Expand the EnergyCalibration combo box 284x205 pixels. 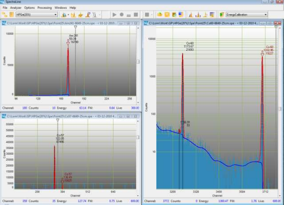click(265, 15)
